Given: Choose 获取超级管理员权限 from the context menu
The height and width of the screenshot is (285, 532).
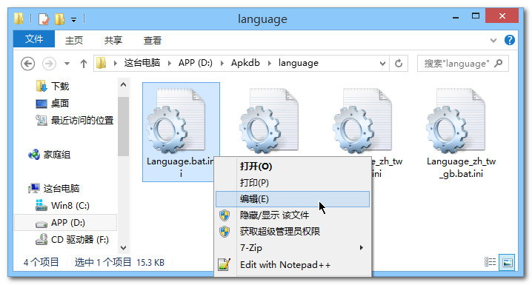Looking at the screenshot, I should click(293, 232).
